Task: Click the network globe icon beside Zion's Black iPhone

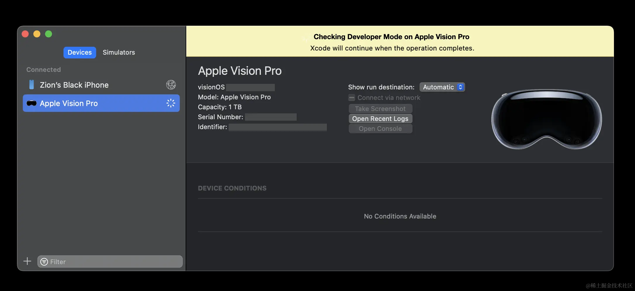Action: pyautogui.click(x=171, y=85)
